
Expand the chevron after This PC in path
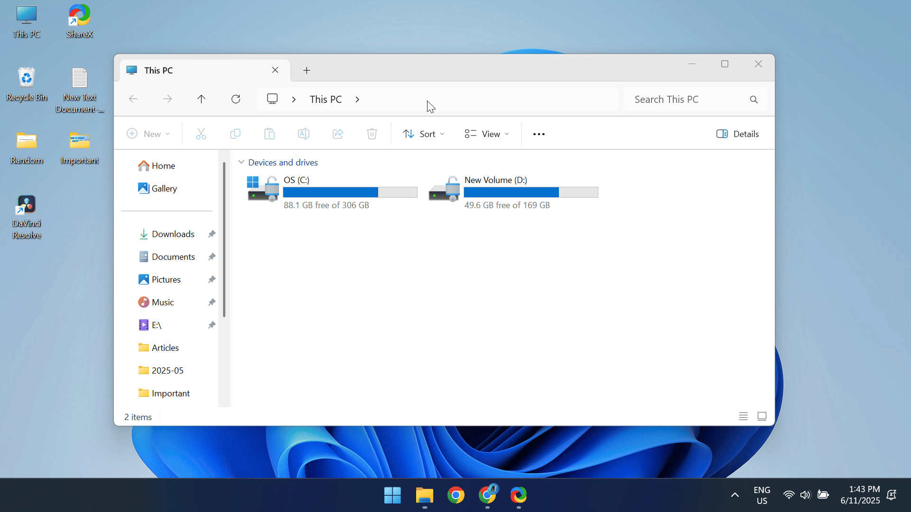pos(357,100)
